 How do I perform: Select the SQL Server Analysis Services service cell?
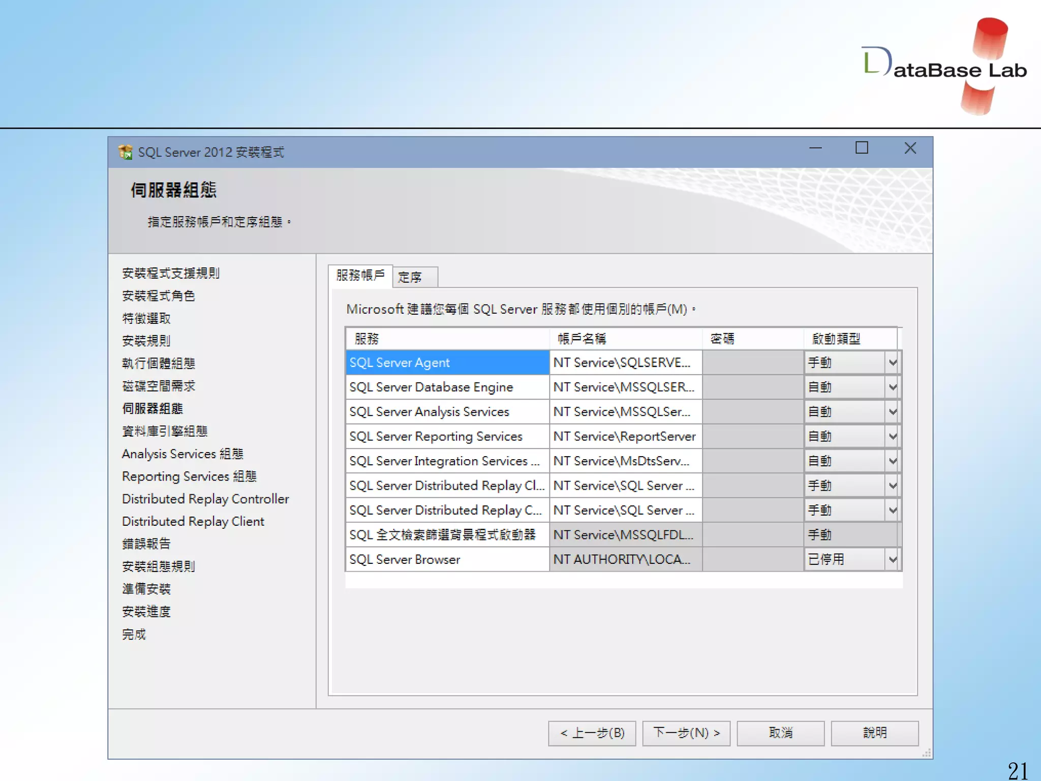pos(448,412)
